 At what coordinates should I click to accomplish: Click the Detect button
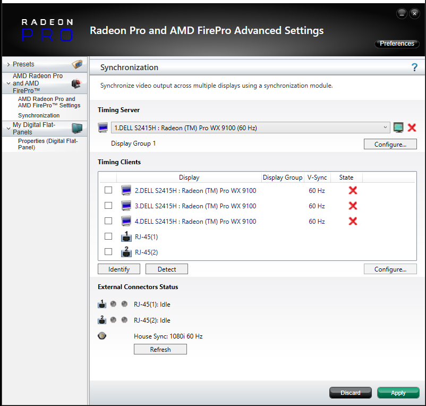tap(167, 269)
